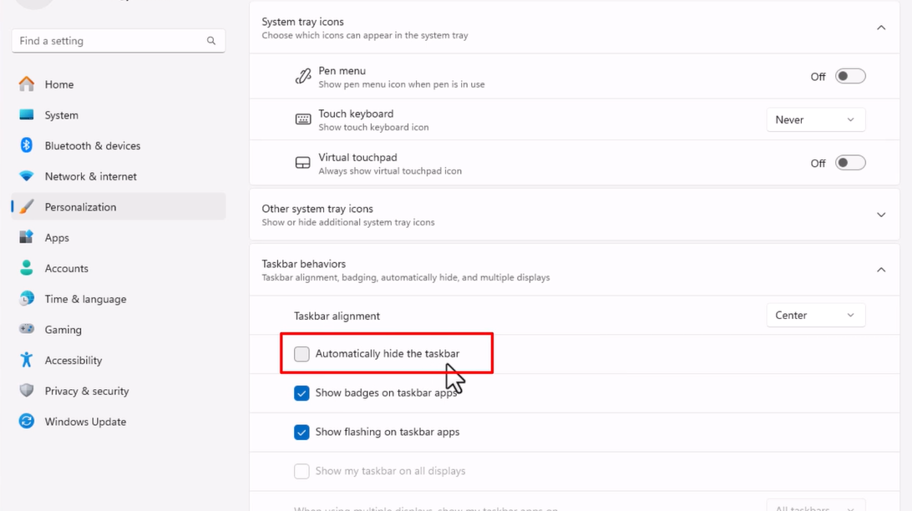Open Bluetooth & devices icon
The height and width of the screenshot is (511, 912).
pos(27,145)
